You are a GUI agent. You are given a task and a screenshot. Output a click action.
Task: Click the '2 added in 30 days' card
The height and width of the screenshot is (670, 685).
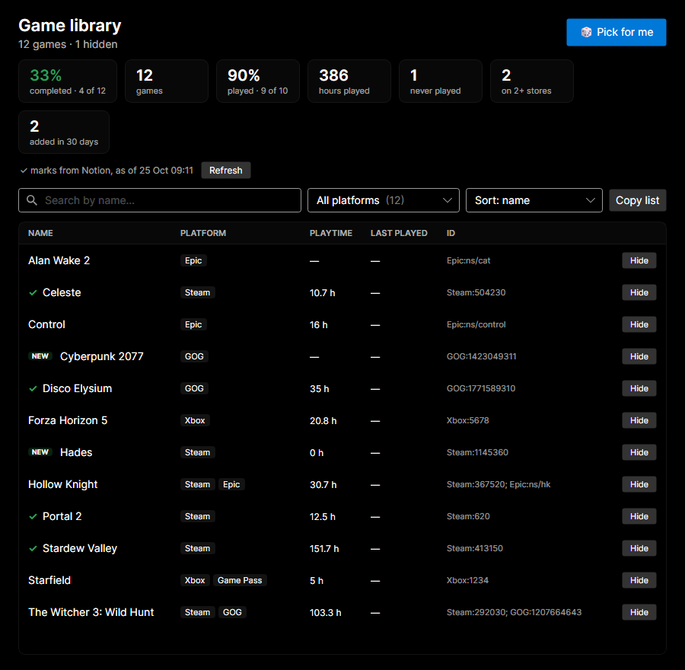click(x=64, y=132)
